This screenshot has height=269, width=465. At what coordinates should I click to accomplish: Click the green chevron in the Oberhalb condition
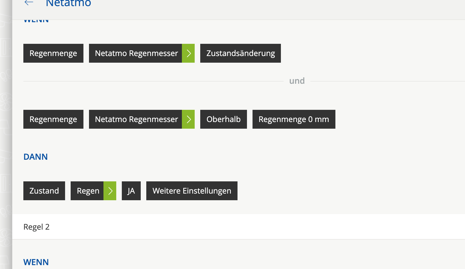tap(188, 119)
